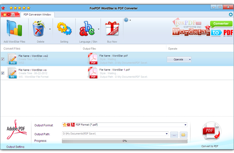Click the red star application icon in title bar
Viewport: 234px width, 153px height.
pyautogui.click(x=3, y=8)
